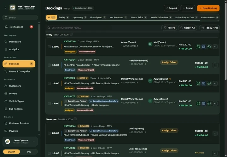Screen dimensions: 227x157
Task: Go to the Customers directory
Action: [x=19, y=86]
